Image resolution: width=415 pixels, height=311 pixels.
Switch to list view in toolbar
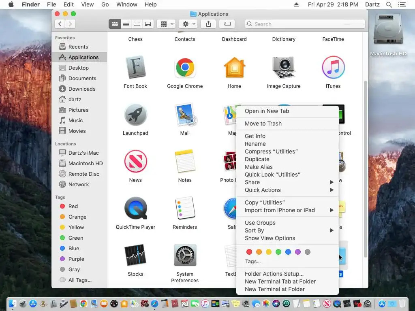pyautogui.click(x=126, y=24)
